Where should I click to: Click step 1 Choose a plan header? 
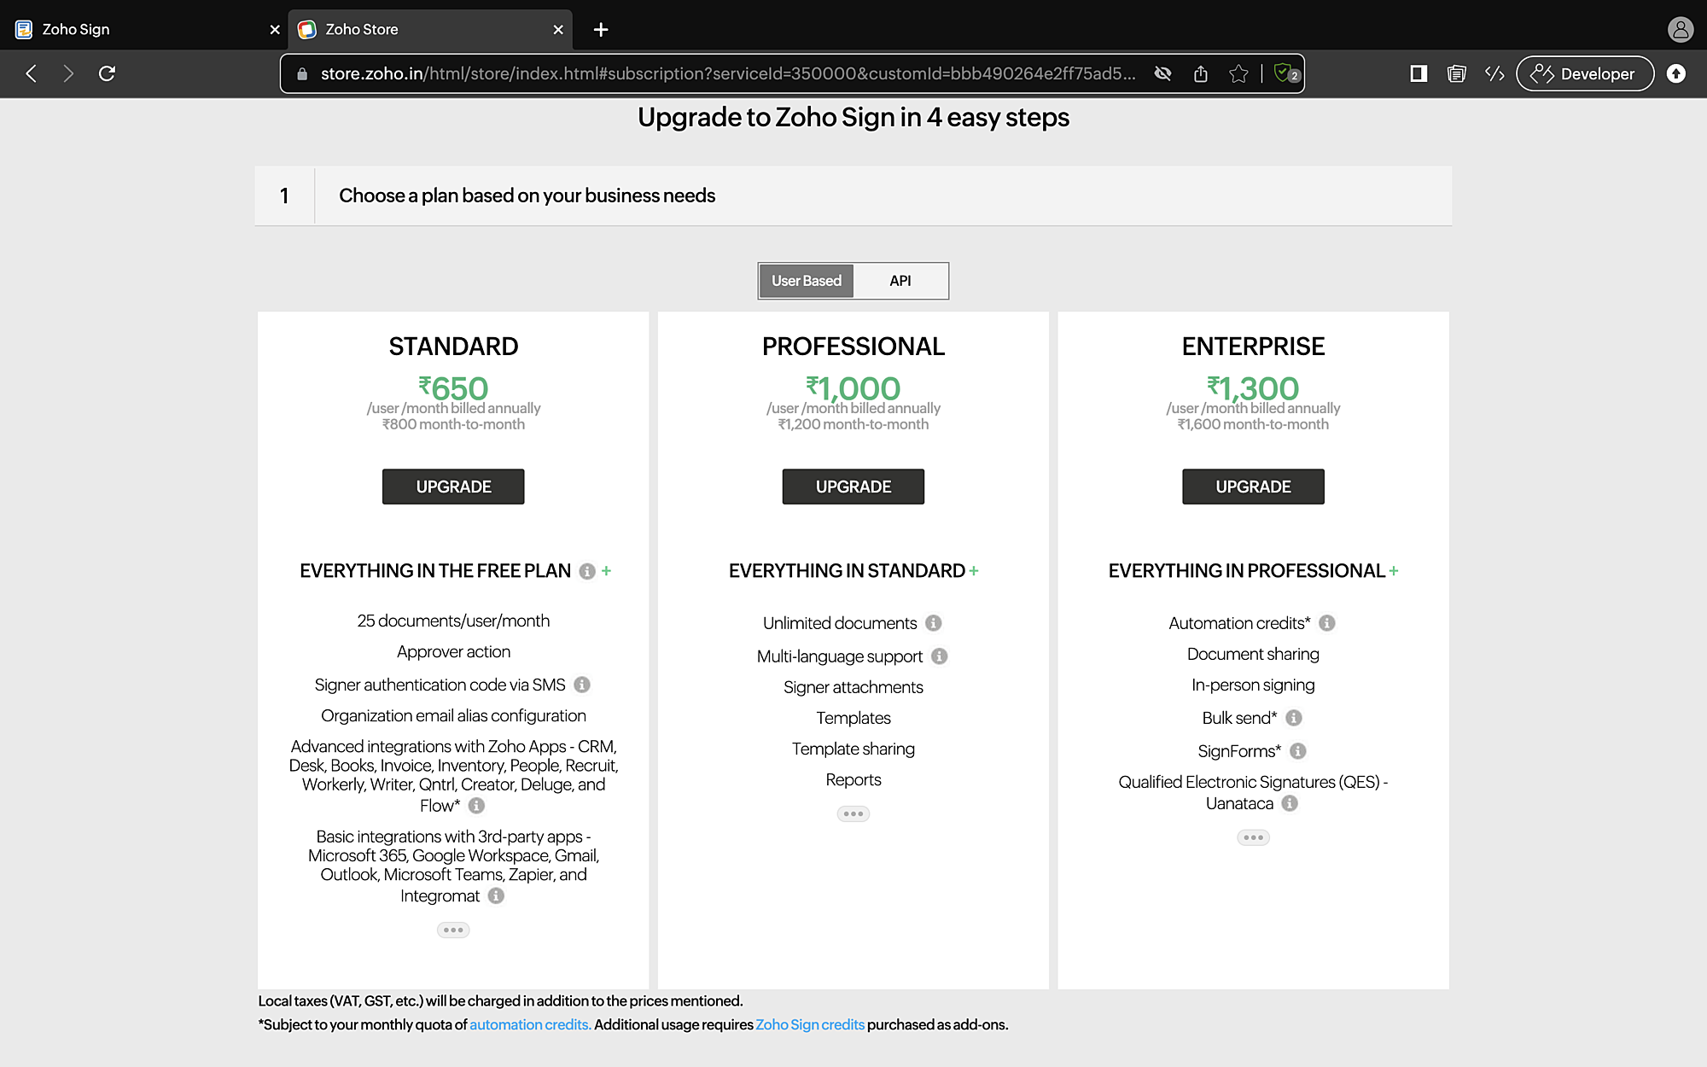(x=853, y=195)
